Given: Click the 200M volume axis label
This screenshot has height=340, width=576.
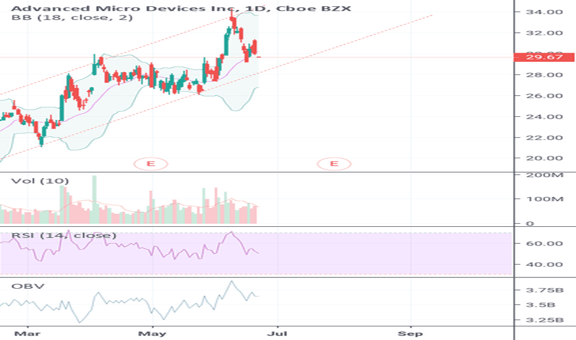Looking at the screenshot, I should pos(544,175).
